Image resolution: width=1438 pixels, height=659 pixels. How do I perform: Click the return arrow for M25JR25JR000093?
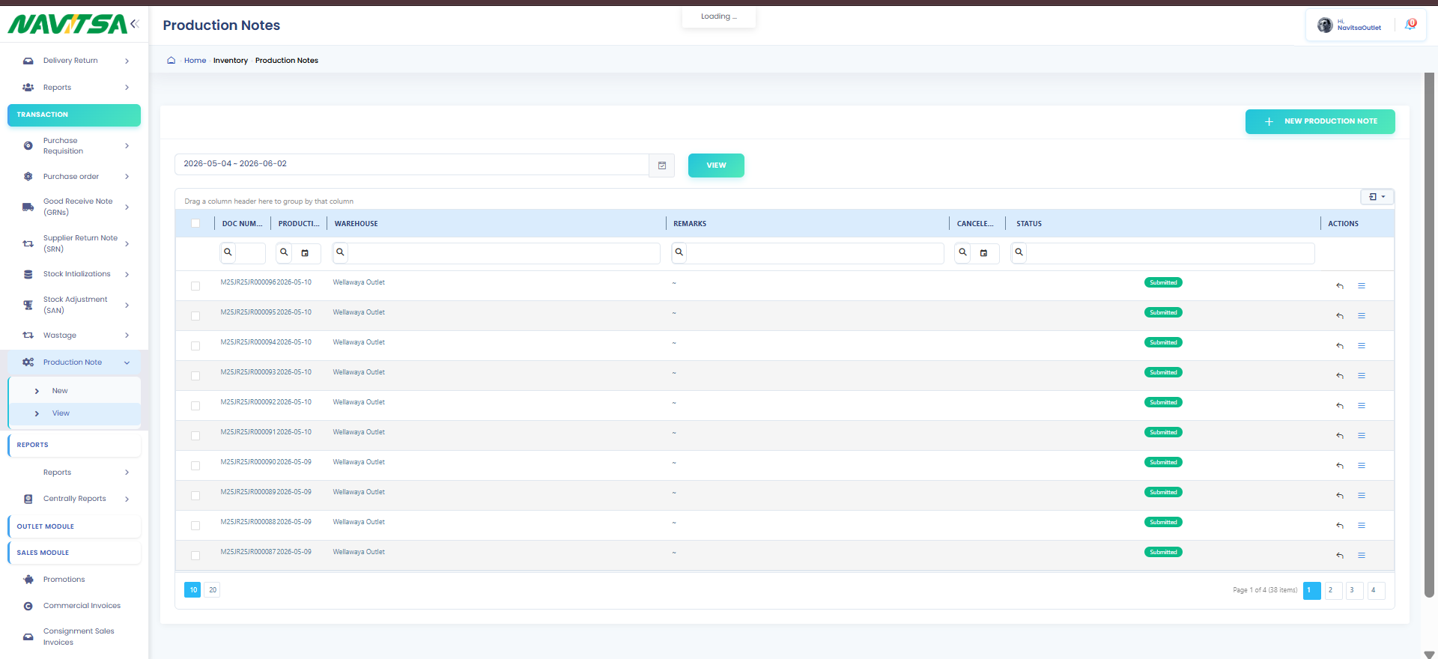[1340, 376]
